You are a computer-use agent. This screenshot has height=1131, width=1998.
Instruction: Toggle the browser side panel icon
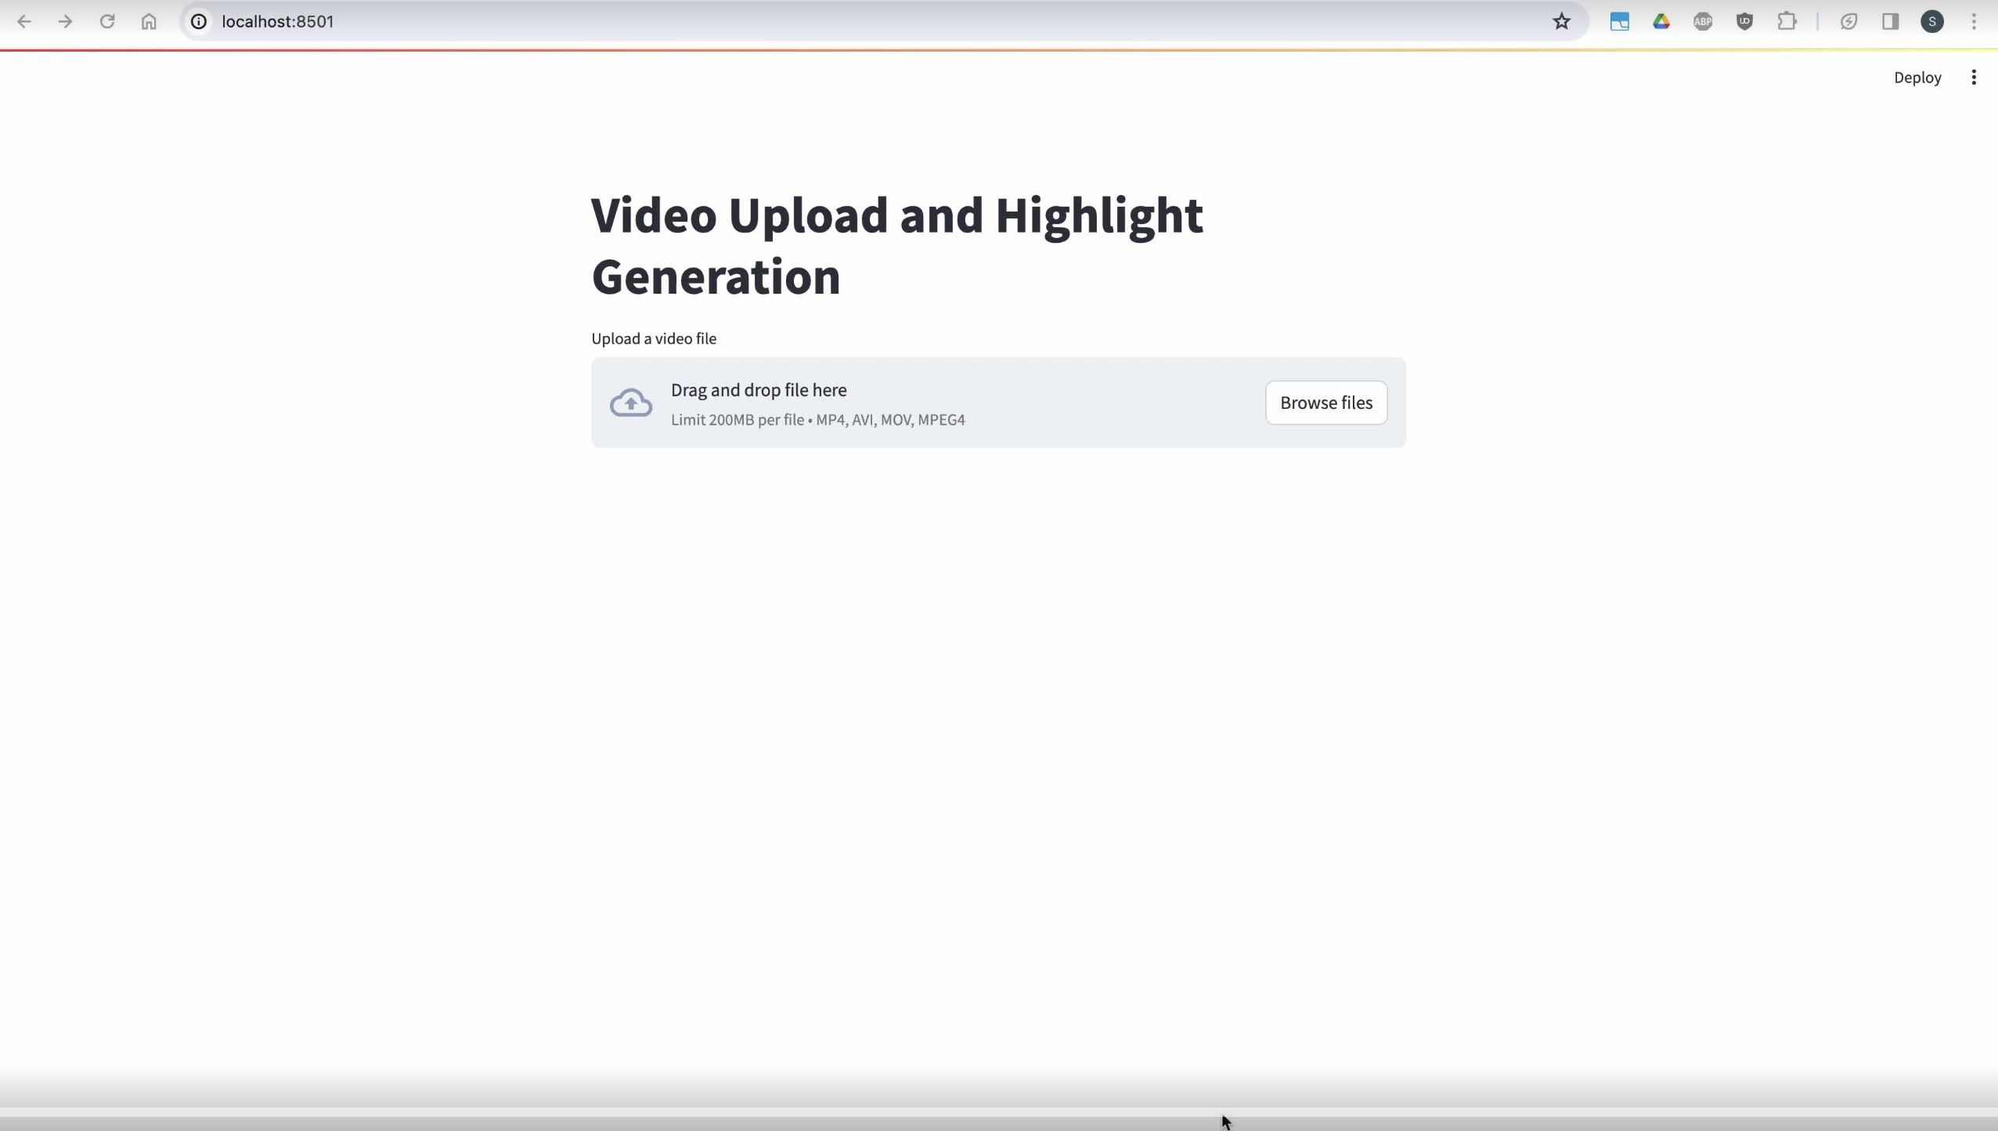[1890, 22]
